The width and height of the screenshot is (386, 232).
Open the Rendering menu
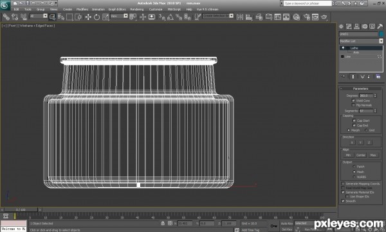(137, 10)
